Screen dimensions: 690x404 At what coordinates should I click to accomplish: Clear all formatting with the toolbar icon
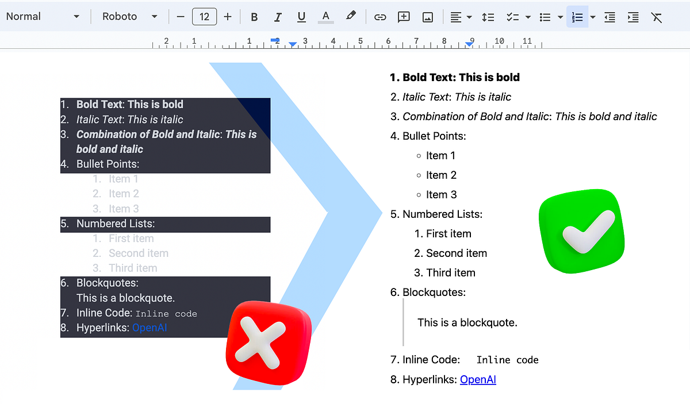(x=657, y=17)
